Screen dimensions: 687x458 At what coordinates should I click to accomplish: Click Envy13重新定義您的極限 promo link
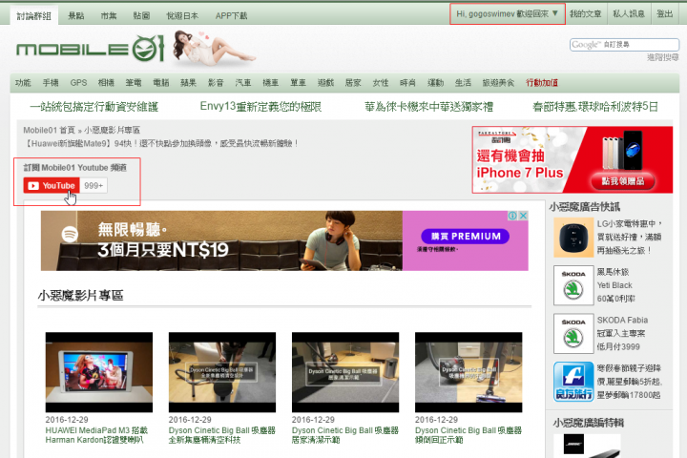(x=260, y=107)
